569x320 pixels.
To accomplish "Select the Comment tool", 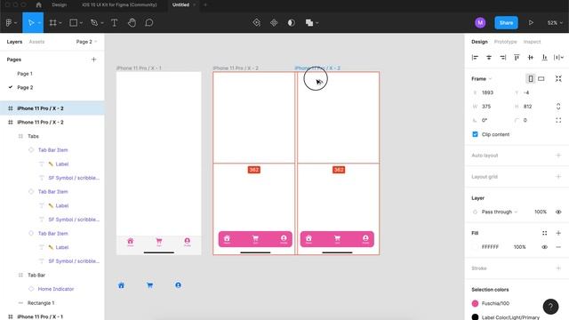I will point(148,22).
